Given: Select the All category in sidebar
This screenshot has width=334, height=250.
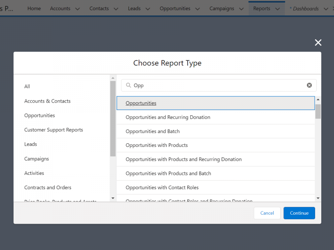Looking at the screenshot, I should [x=27, y=87].
